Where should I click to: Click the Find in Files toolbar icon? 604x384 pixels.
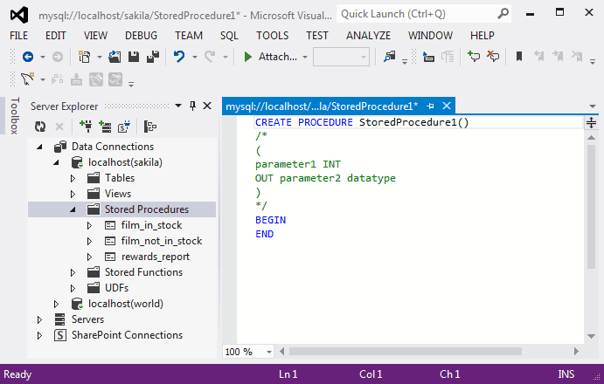(390, 57)
